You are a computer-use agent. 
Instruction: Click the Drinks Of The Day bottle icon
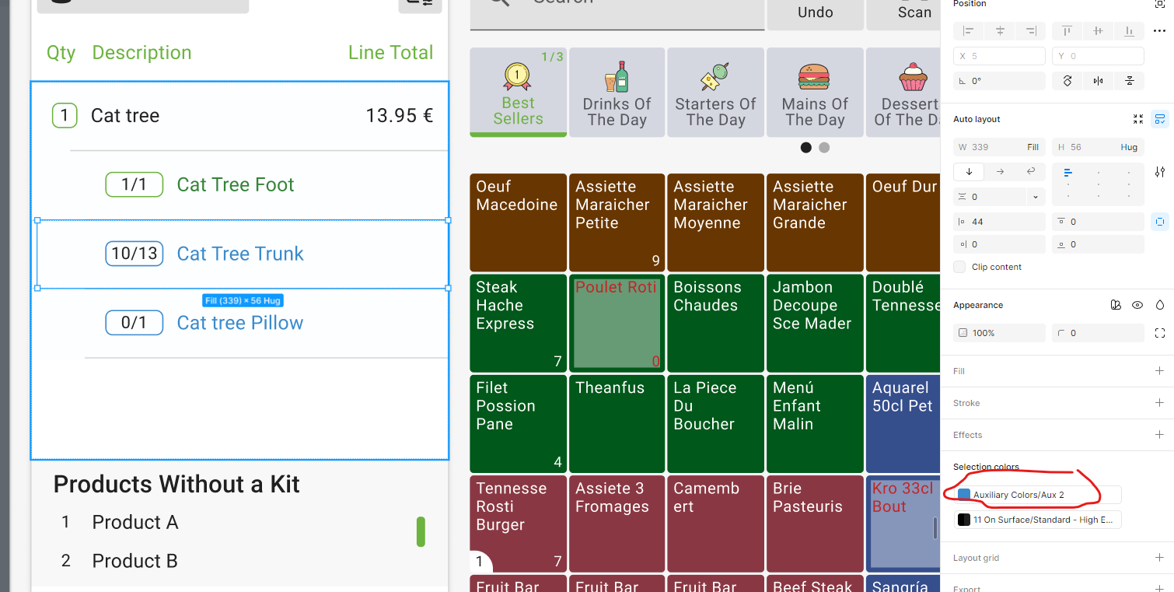click(617, 77)
